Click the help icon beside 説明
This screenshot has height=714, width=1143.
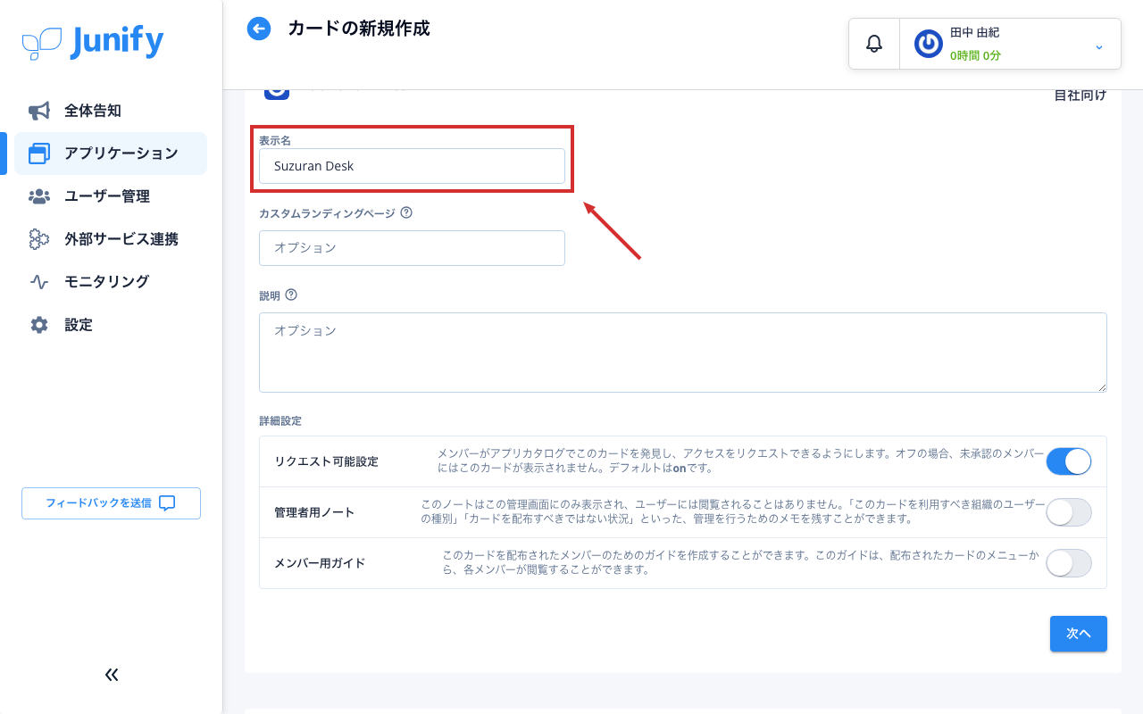291,295
